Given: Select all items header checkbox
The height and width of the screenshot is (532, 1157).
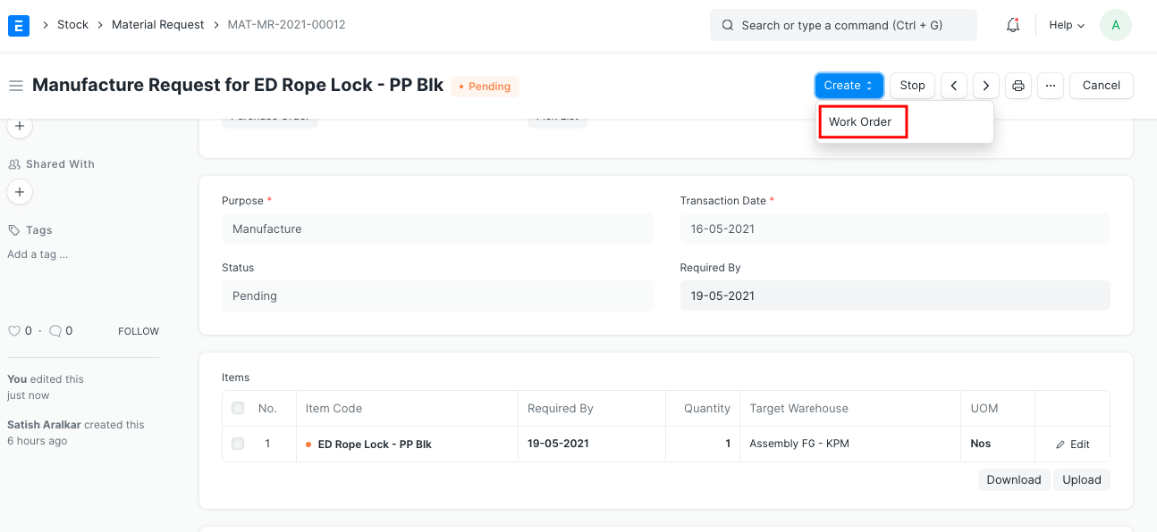Looking at the screenshot, I should coord(238,408).
